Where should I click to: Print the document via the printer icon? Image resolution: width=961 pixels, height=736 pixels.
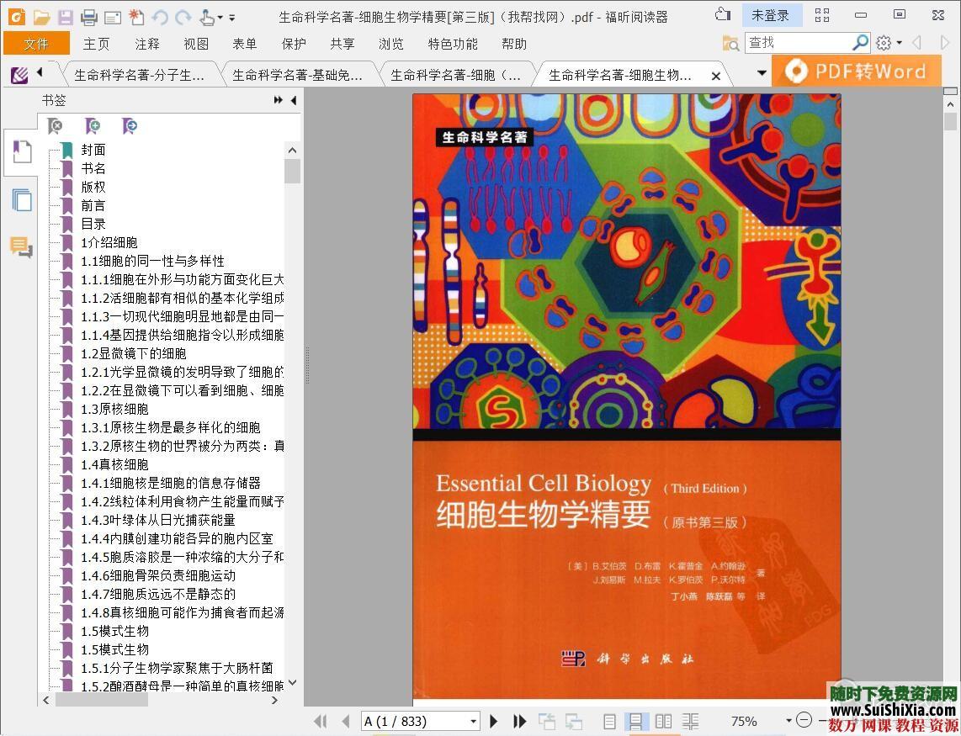tap(89, 15)
